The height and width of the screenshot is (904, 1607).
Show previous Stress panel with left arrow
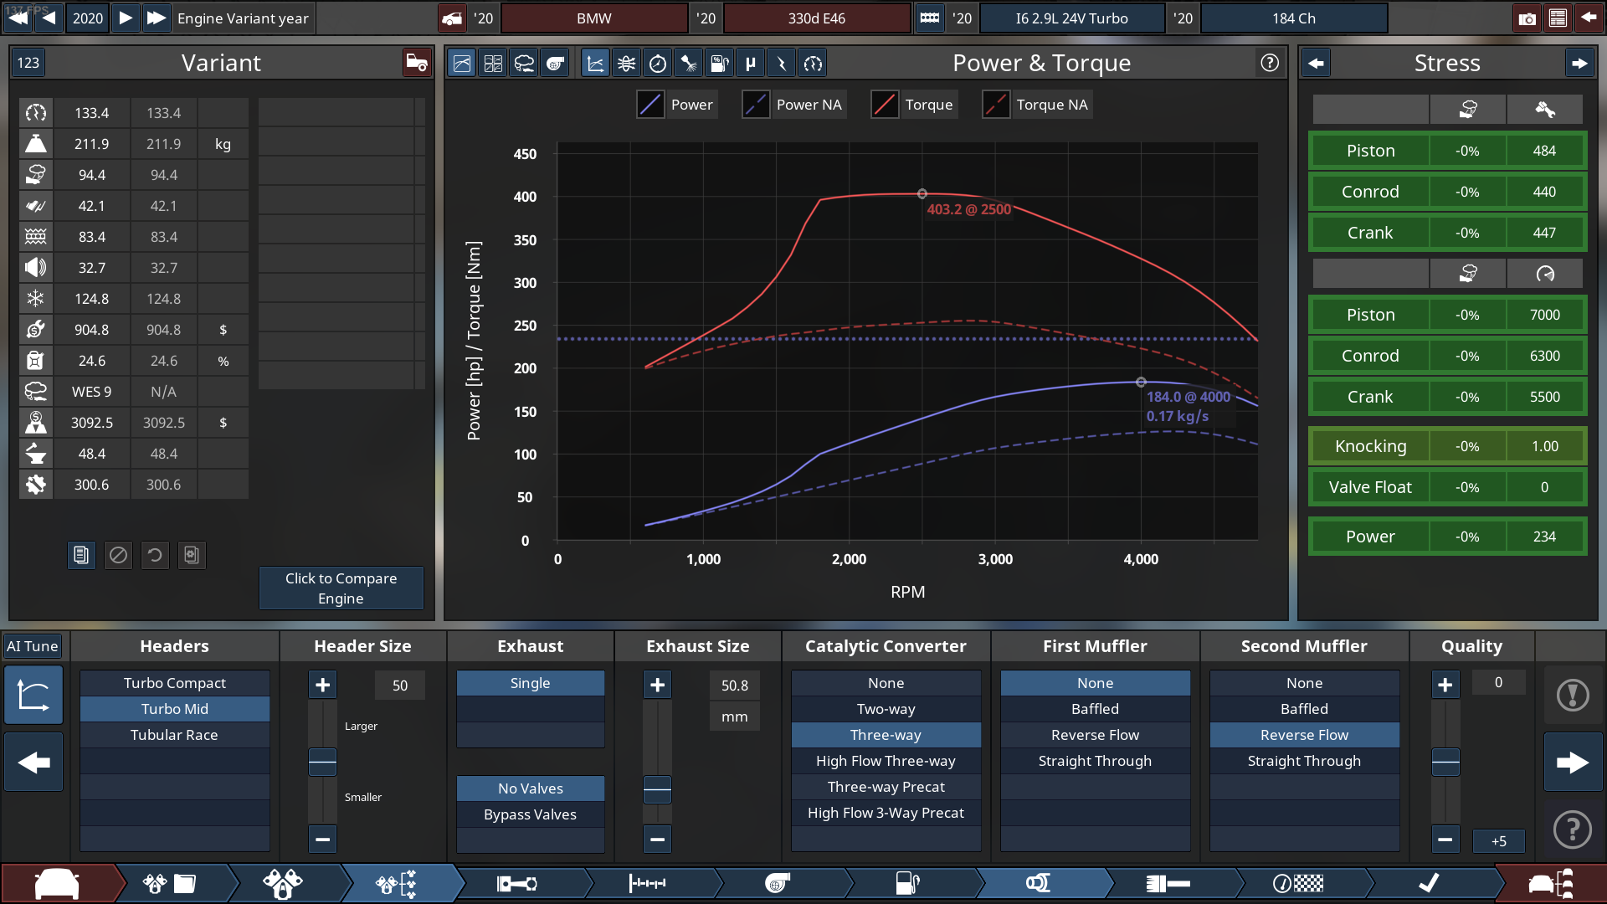[x=1317, y=63]
